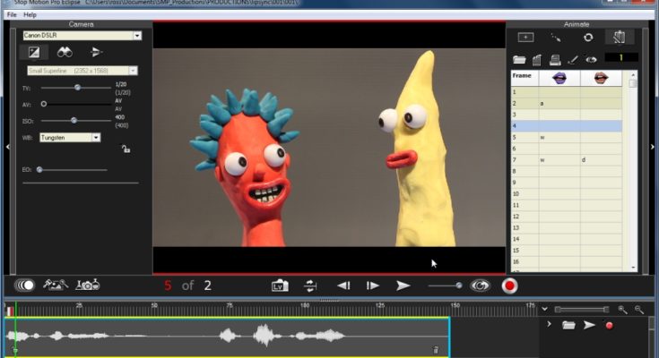Select the purple lips column header

pyautogui.click(x=559, y=78)
